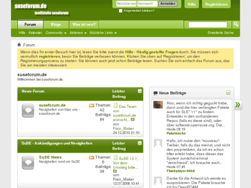Viewport: 251px width, 188px height.
Task: Open the RSS feed icon for SuSE News
Action: coord(91,157)
